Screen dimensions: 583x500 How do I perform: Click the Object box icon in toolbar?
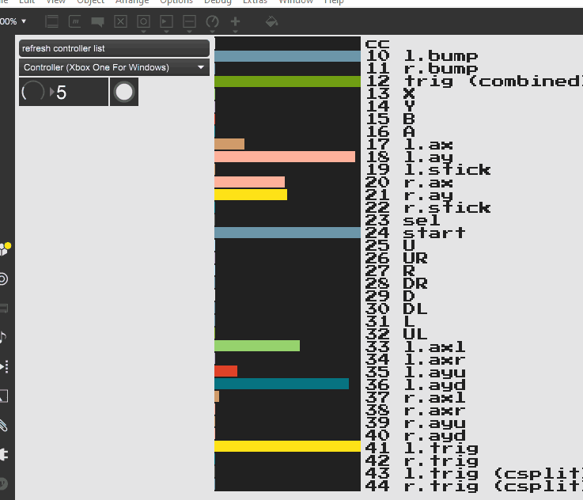point(51,21)
